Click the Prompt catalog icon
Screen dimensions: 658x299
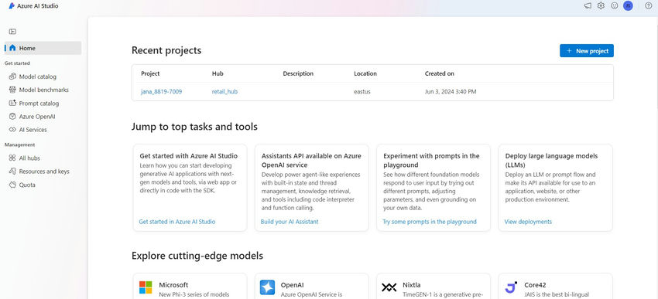point(12,103)
